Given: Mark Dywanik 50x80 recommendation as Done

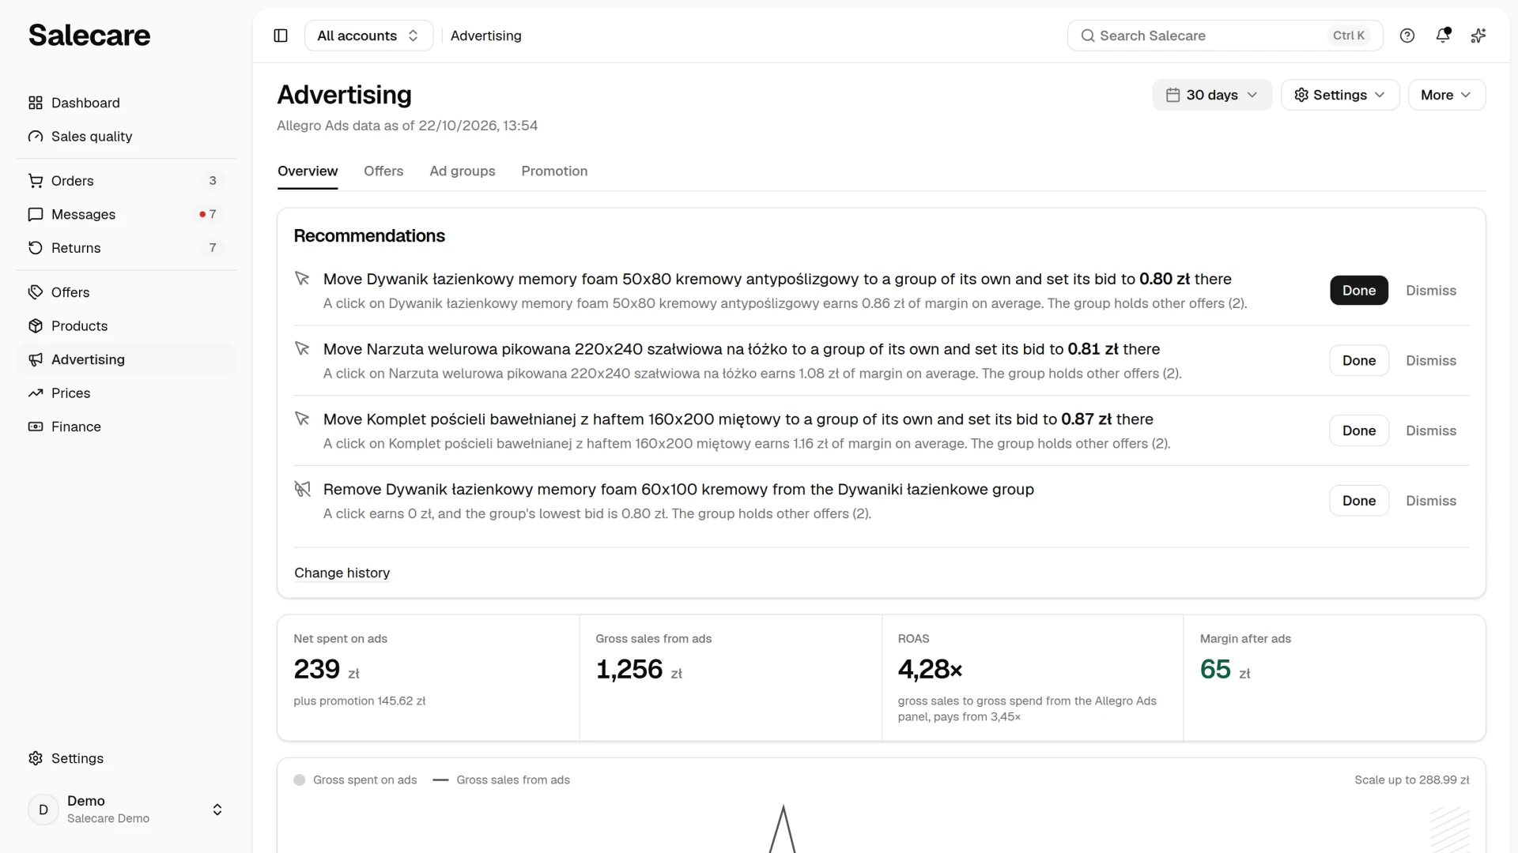Looking at the screenshot, I should pos(1359,291).
